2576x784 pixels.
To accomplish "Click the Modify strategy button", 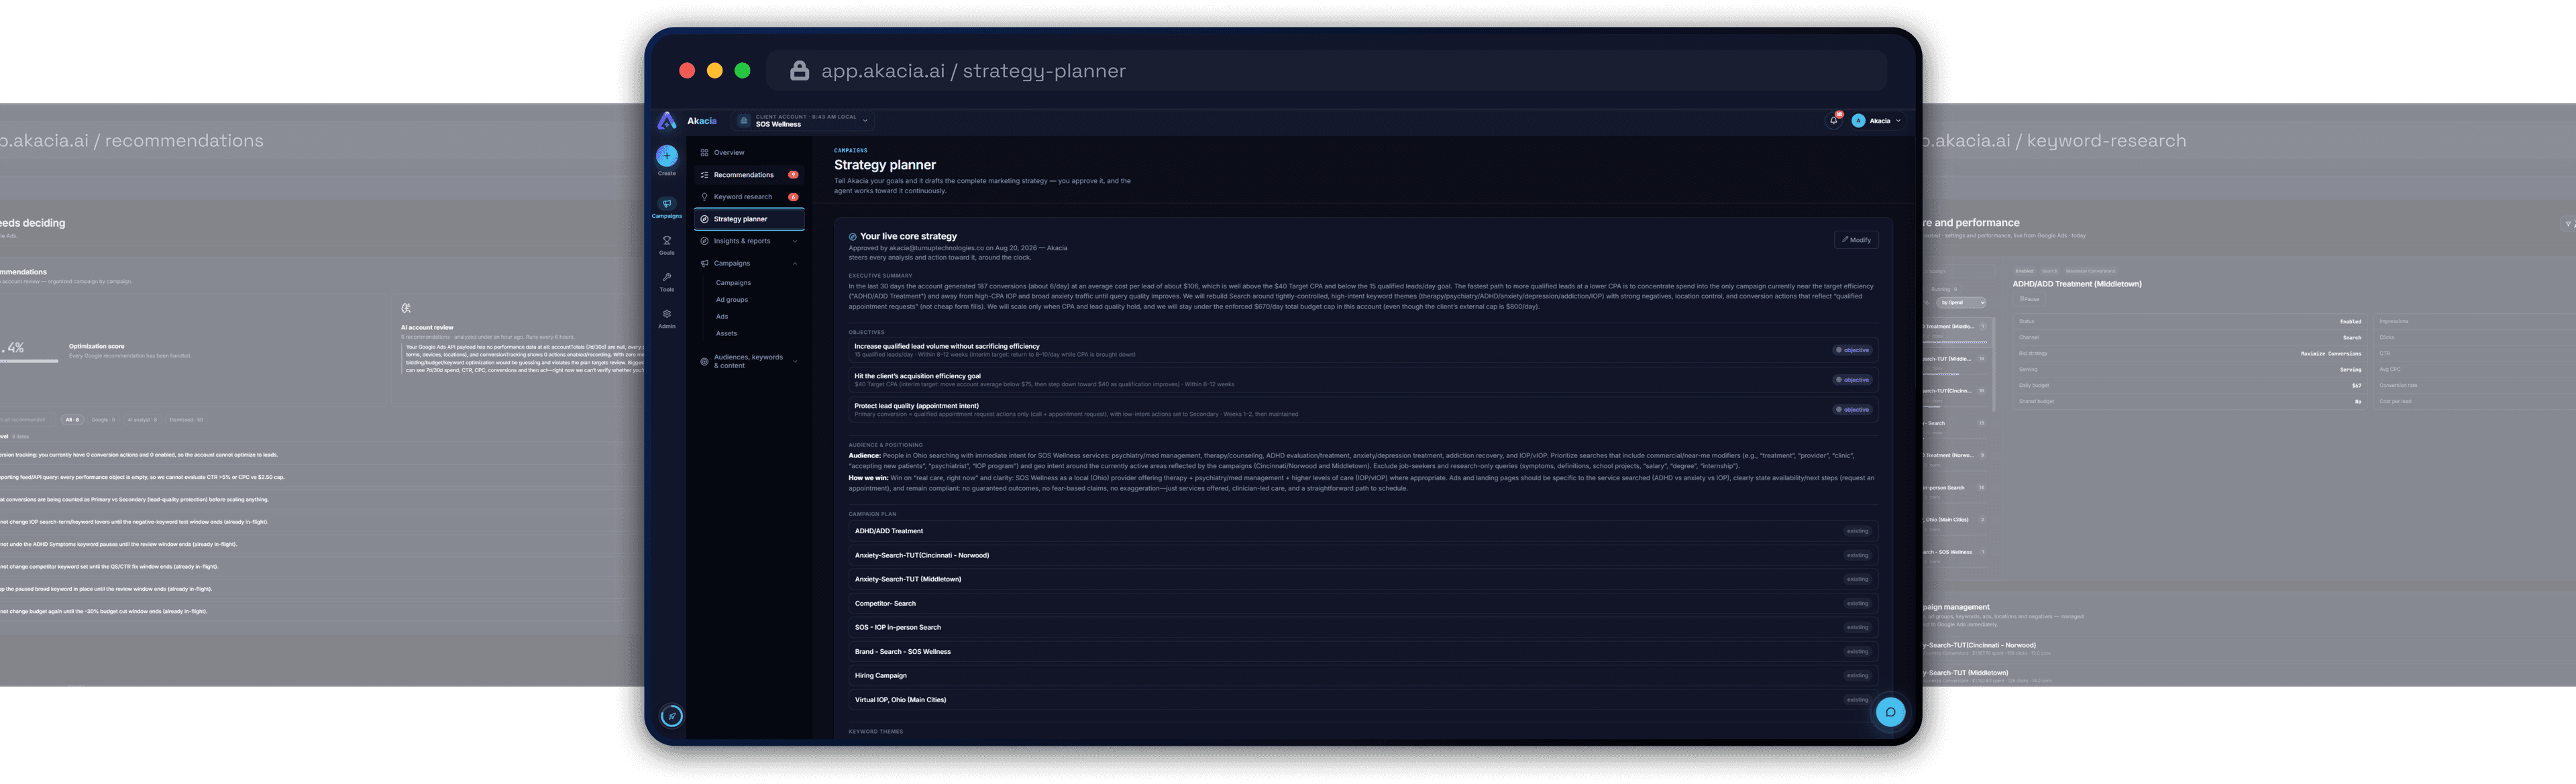I will [x=1856, y=240].
